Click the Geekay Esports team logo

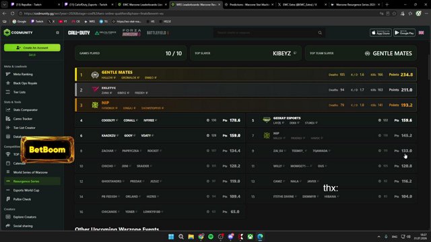pos(267,120)
